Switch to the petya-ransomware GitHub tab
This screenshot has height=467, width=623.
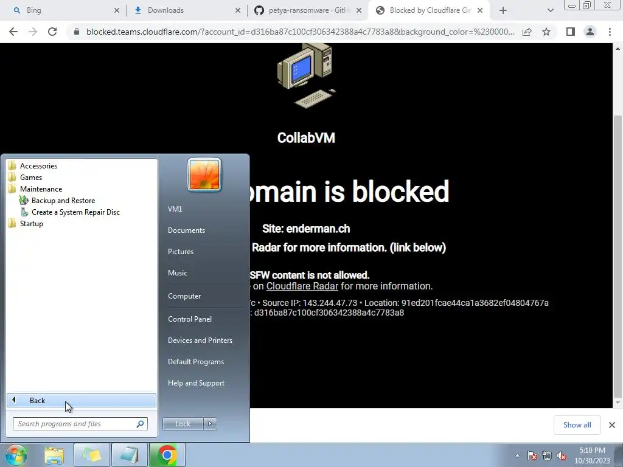(308, 10)
